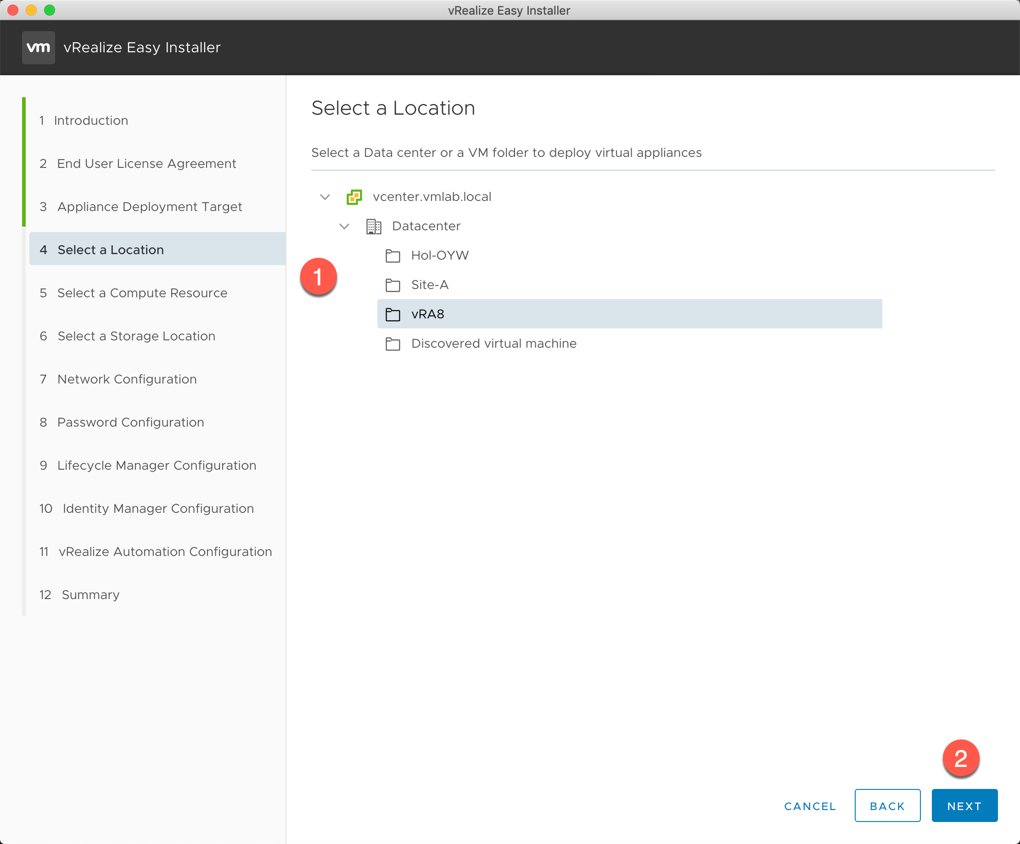Select step 9 Lifecycle Manager Configuration
The width and height of the screenshot is (1020, 844).
[148, 466]
